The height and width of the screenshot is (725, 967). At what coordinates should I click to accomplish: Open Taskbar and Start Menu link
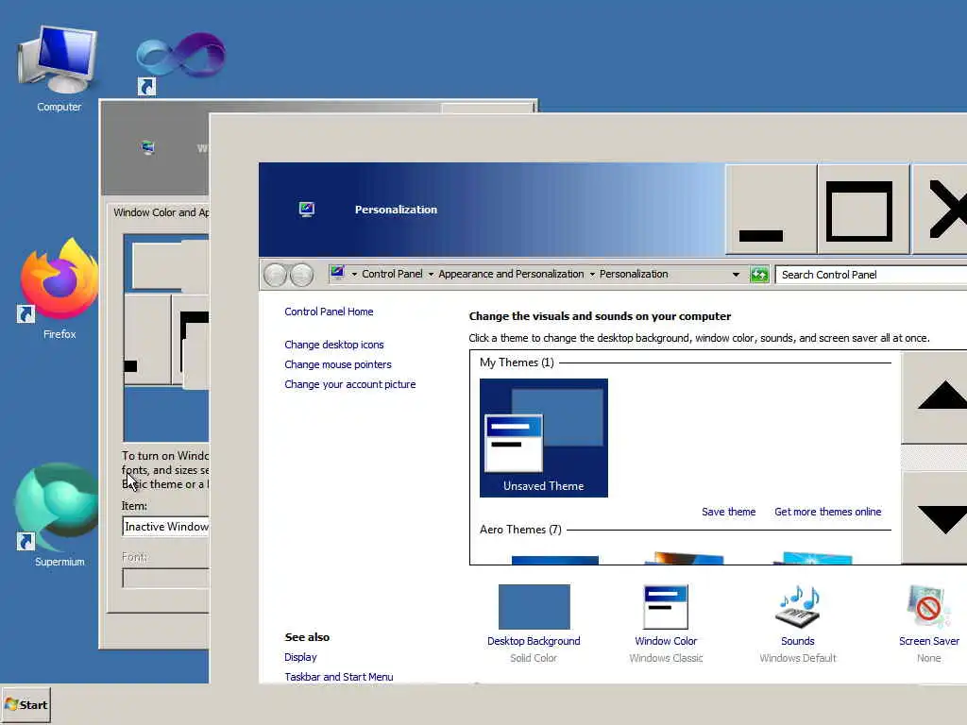click(339, 676)
